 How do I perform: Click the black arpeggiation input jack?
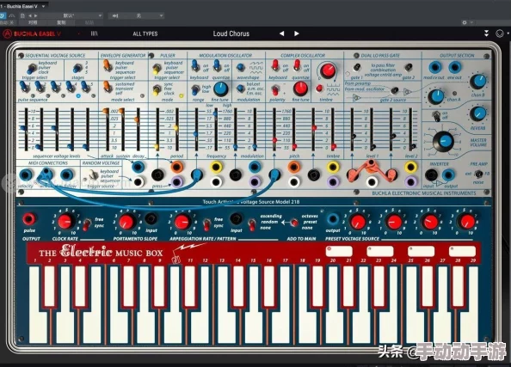[236, 218]
